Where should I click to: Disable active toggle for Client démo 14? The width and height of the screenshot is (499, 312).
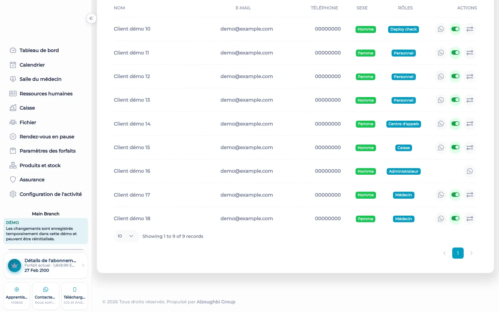(455, 124)
